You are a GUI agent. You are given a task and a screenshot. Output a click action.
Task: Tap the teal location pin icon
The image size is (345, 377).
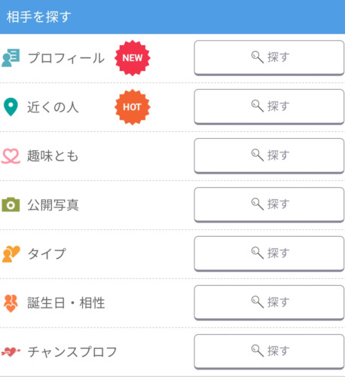point(11,107)
